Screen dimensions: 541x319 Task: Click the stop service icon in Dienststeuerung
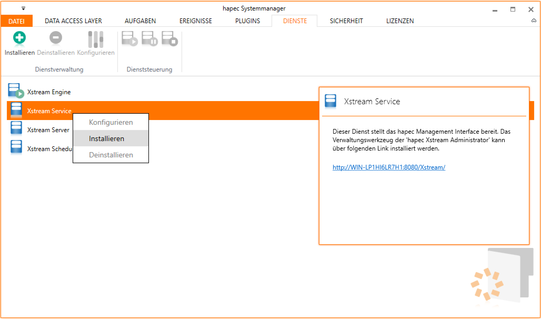169,38
